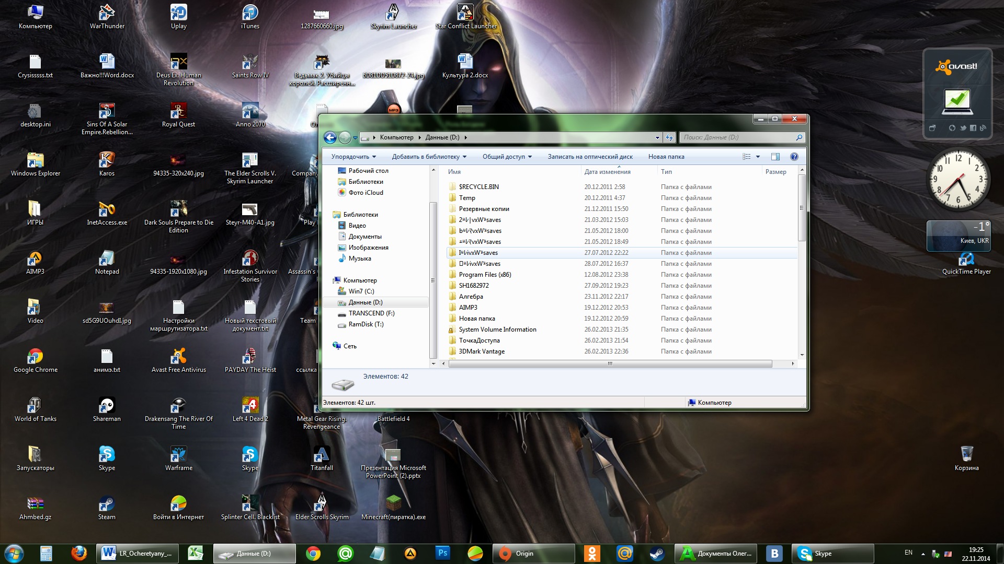Launch Google Chrome desktop shortcut
The width and height of the screenshot is (1004, 564).
35,360
